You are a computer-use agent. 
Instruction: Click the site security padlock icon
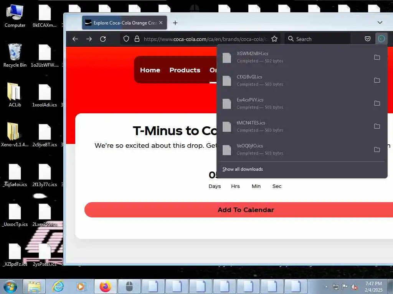pyautogui.click(x=137, y=39)
